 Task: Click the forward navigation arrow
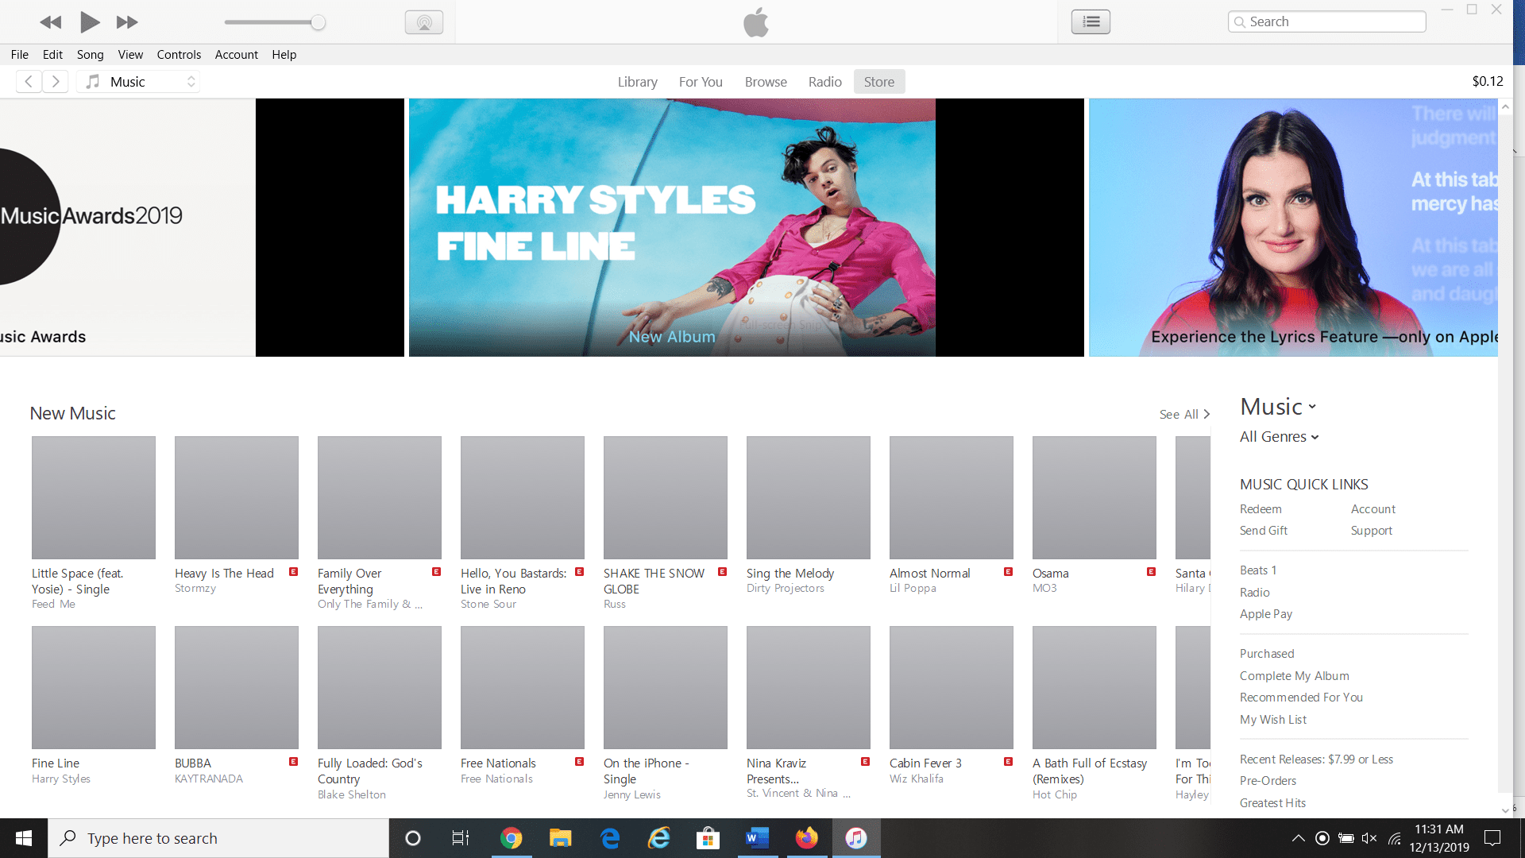click(56, 81)
